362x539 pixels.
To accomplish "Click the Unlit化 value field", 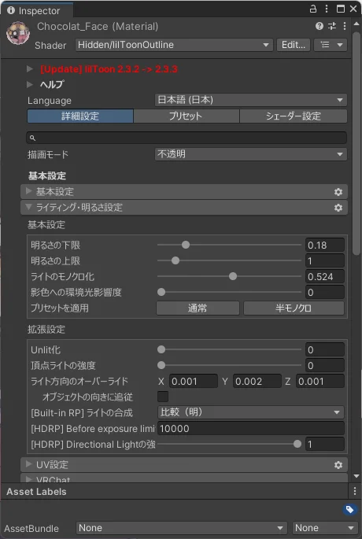I will tap(325, 349).
